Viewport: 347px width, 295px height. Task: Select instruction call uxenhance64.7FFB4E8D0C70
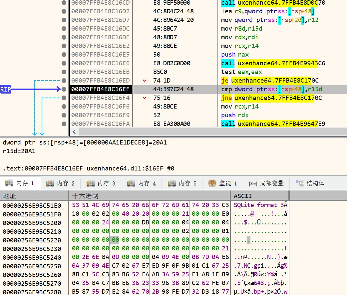273,3
